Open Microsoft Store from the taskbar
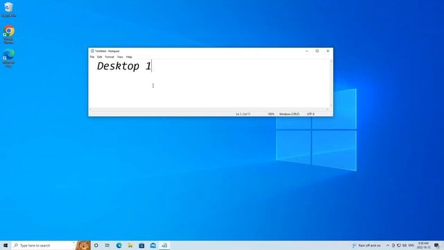444x250 pixels. pos(142,245)
